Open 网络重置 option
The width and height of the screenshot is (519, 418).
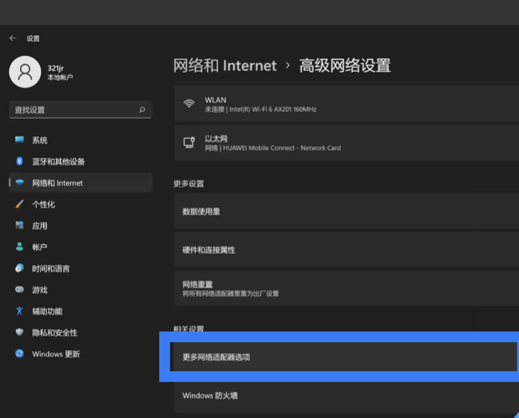click(x=346, y=289)
